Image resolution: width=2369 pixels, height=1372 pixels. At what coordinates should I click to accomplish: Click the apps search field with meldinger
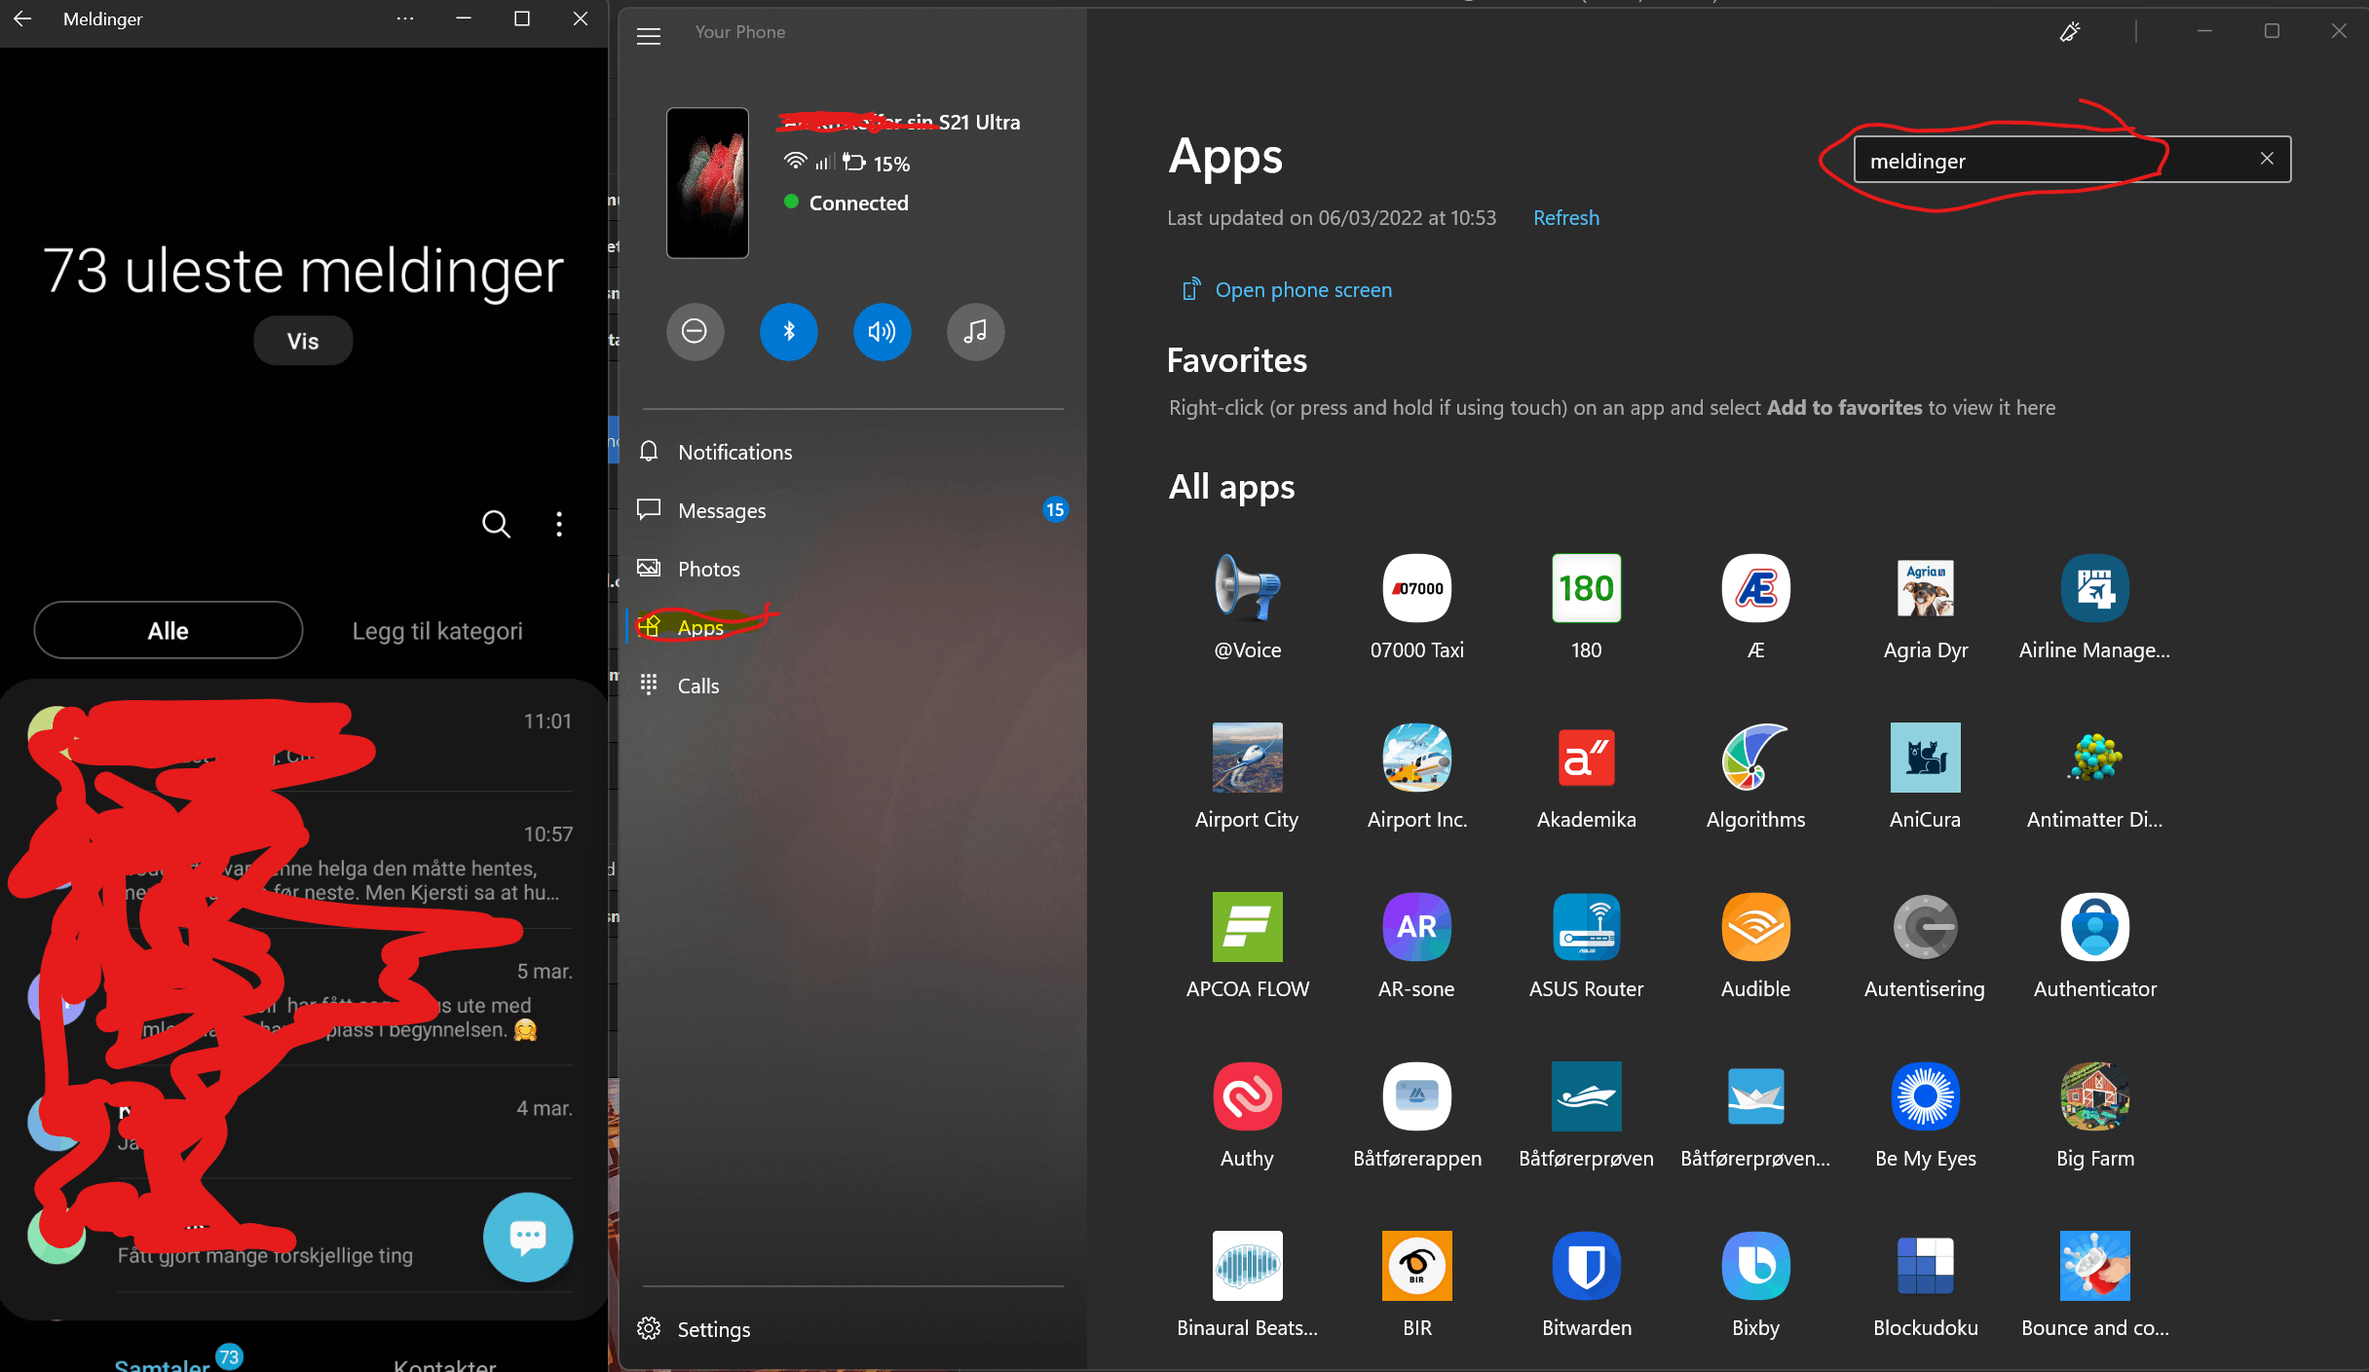coord(2046,161)
